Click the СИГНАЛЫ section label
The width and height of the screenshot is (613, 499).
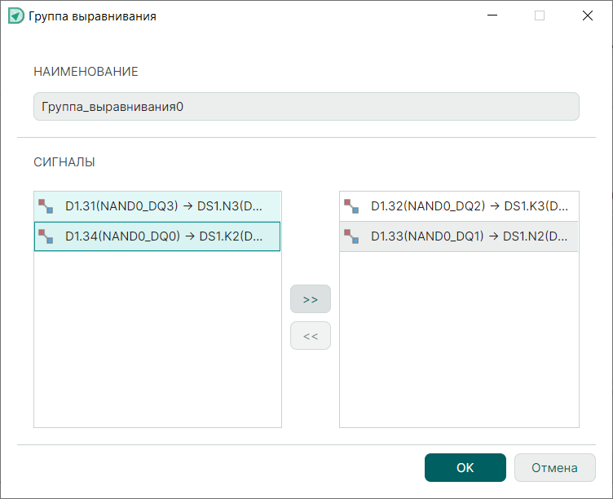click(64, 162)
